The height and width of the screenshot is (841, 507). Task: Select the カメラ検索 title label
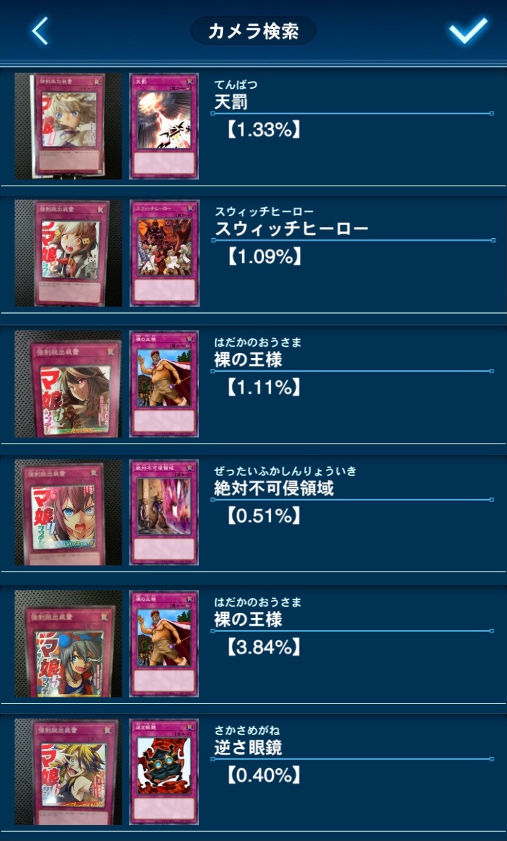(x=253, y=30)
